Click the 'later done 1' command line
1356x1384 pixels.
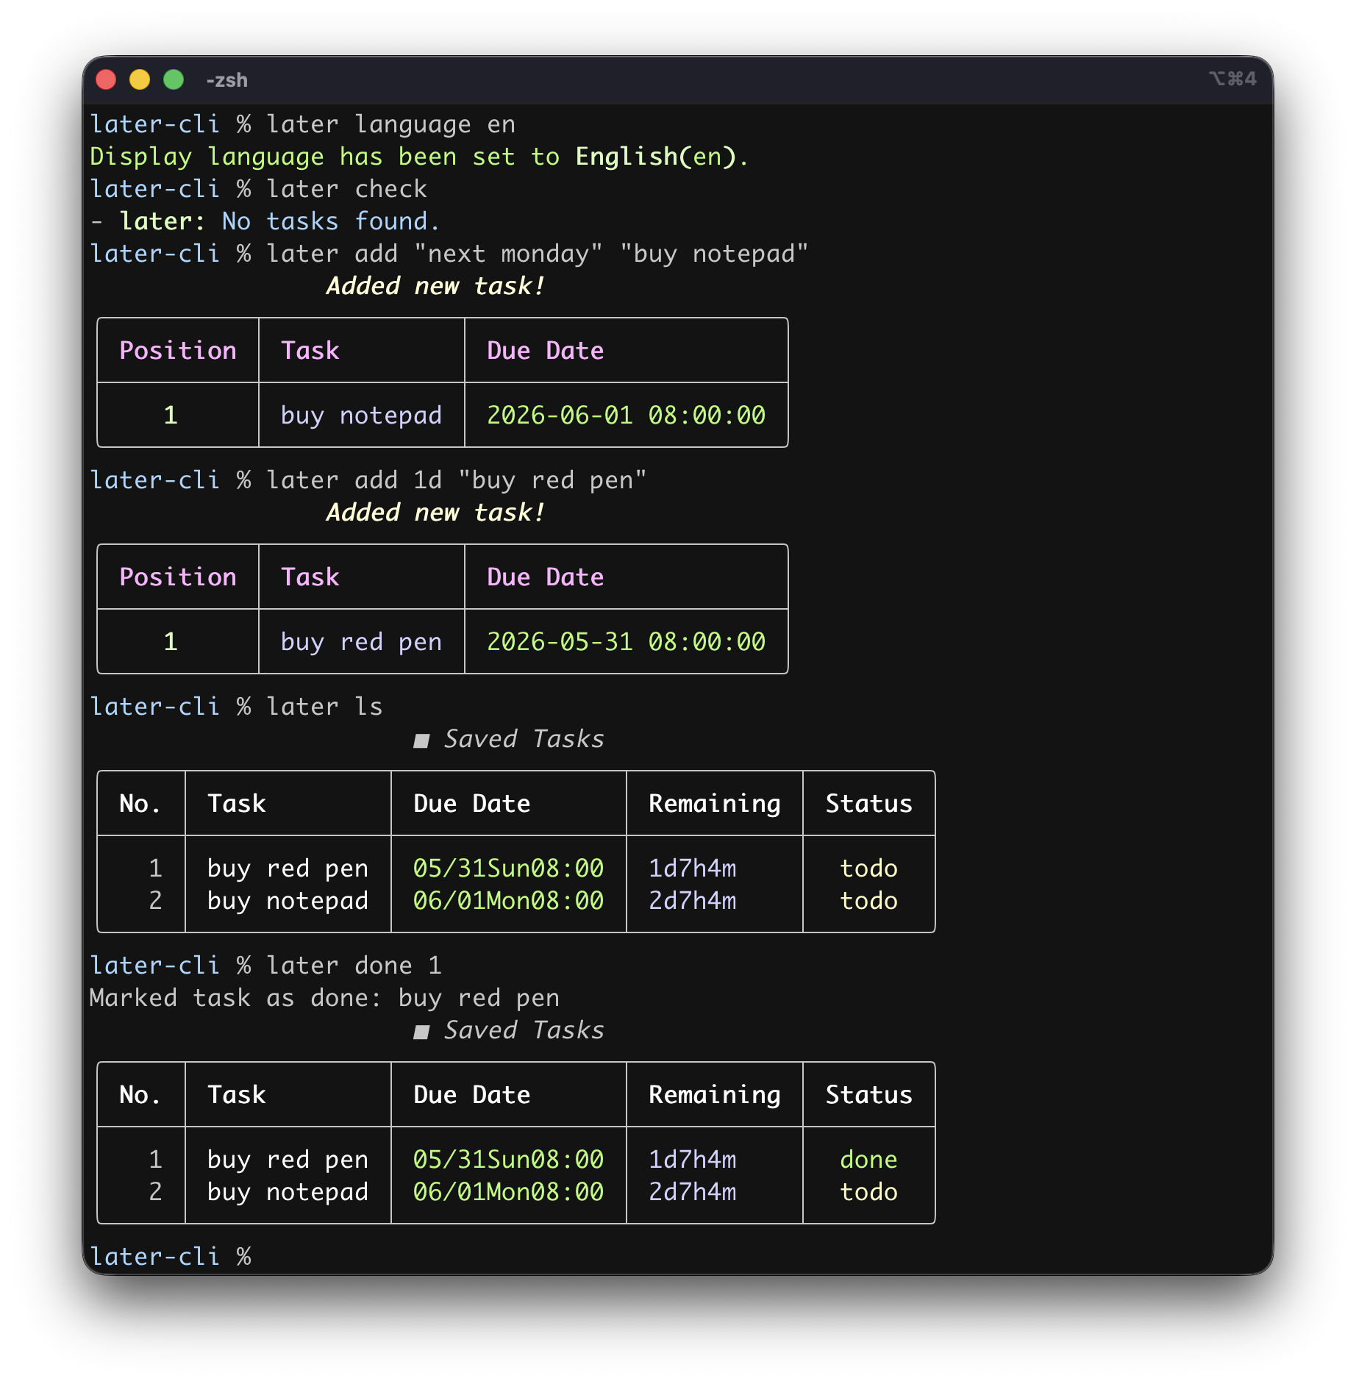tap(265, 966)
